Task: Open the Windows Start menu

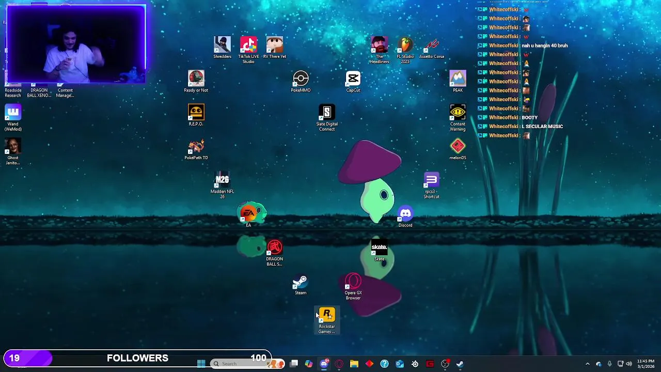Action: pos(201,364)
